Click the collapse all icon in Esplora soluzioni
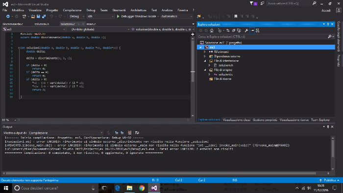Viewport: 343px width, 193px height. pyautogui.click(x=234, y=30)
